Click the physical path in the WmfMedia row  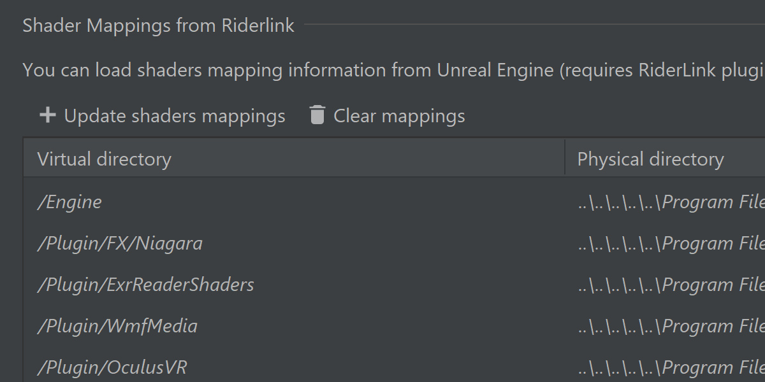coord(671,326)
